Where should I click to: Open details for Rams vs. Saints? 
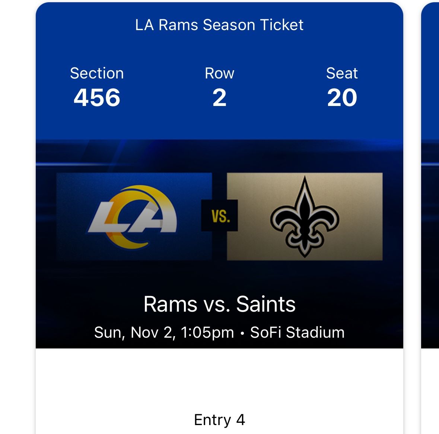pos(219,304)
